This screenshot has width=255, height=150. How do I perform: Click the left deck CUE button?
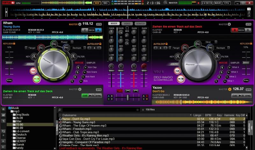(33, 71)
